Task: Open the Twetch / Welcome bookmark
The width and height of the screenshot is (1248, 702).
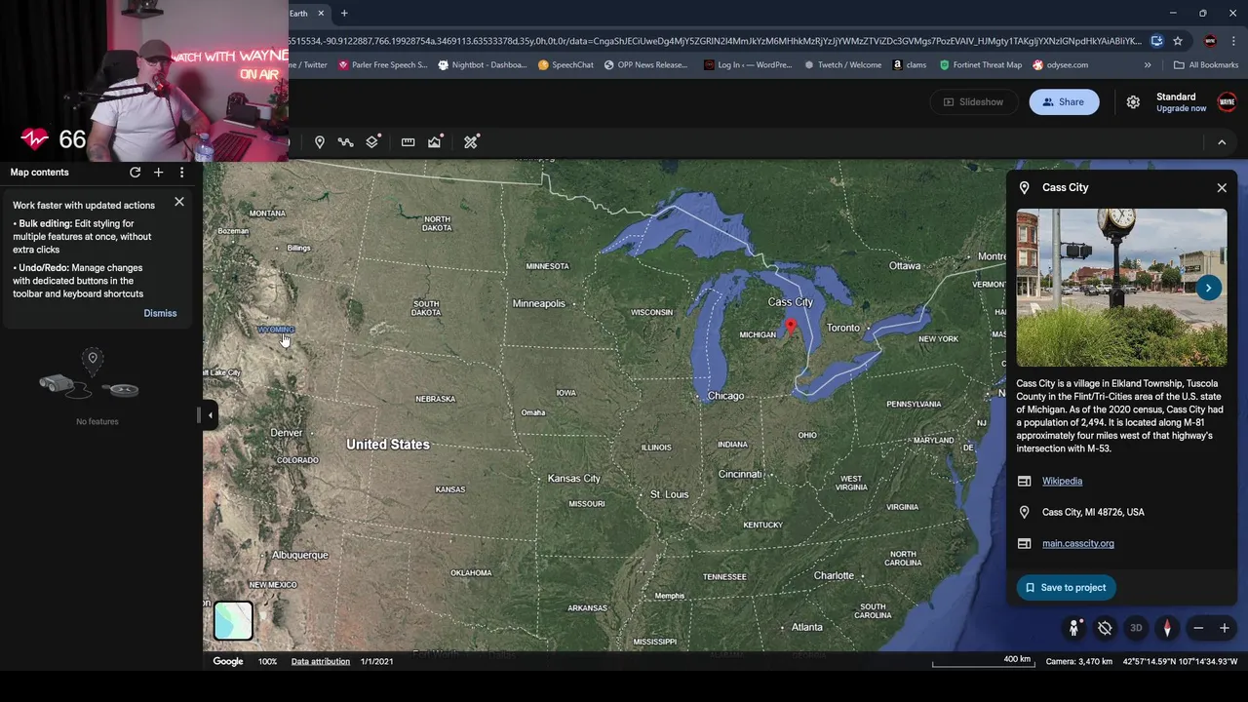Action: point(843,65)
